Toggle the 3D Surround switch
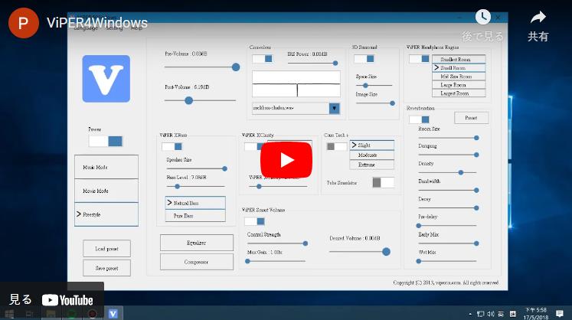572x320 pixels. 364,59
